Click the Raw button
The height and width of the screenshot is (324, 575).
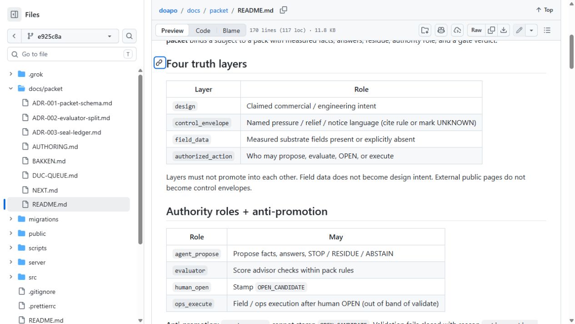pyautogui.click(x=476, y=30)
